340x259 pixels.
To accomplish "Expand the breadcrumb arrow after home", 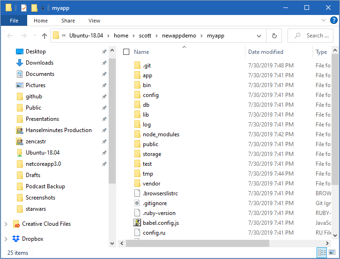I will [x=133, y=36].
